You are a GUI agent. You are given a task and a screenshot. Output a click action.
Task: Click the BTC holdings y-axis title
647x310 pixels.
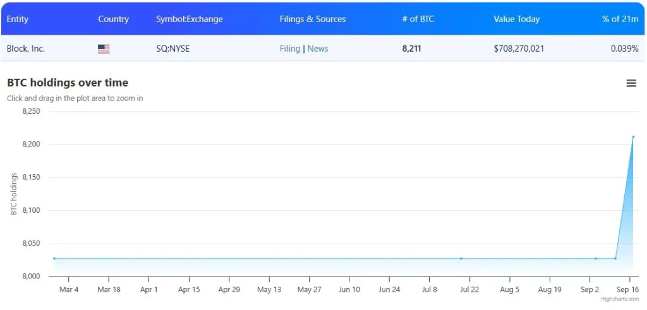(x=14, y=194)
